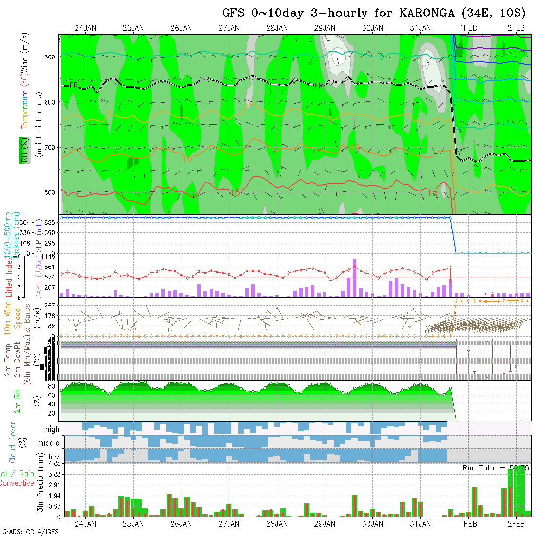Click the 89 value on the wind speed axis
Viewport: 536px width, 536px height.
pos(52,326)
